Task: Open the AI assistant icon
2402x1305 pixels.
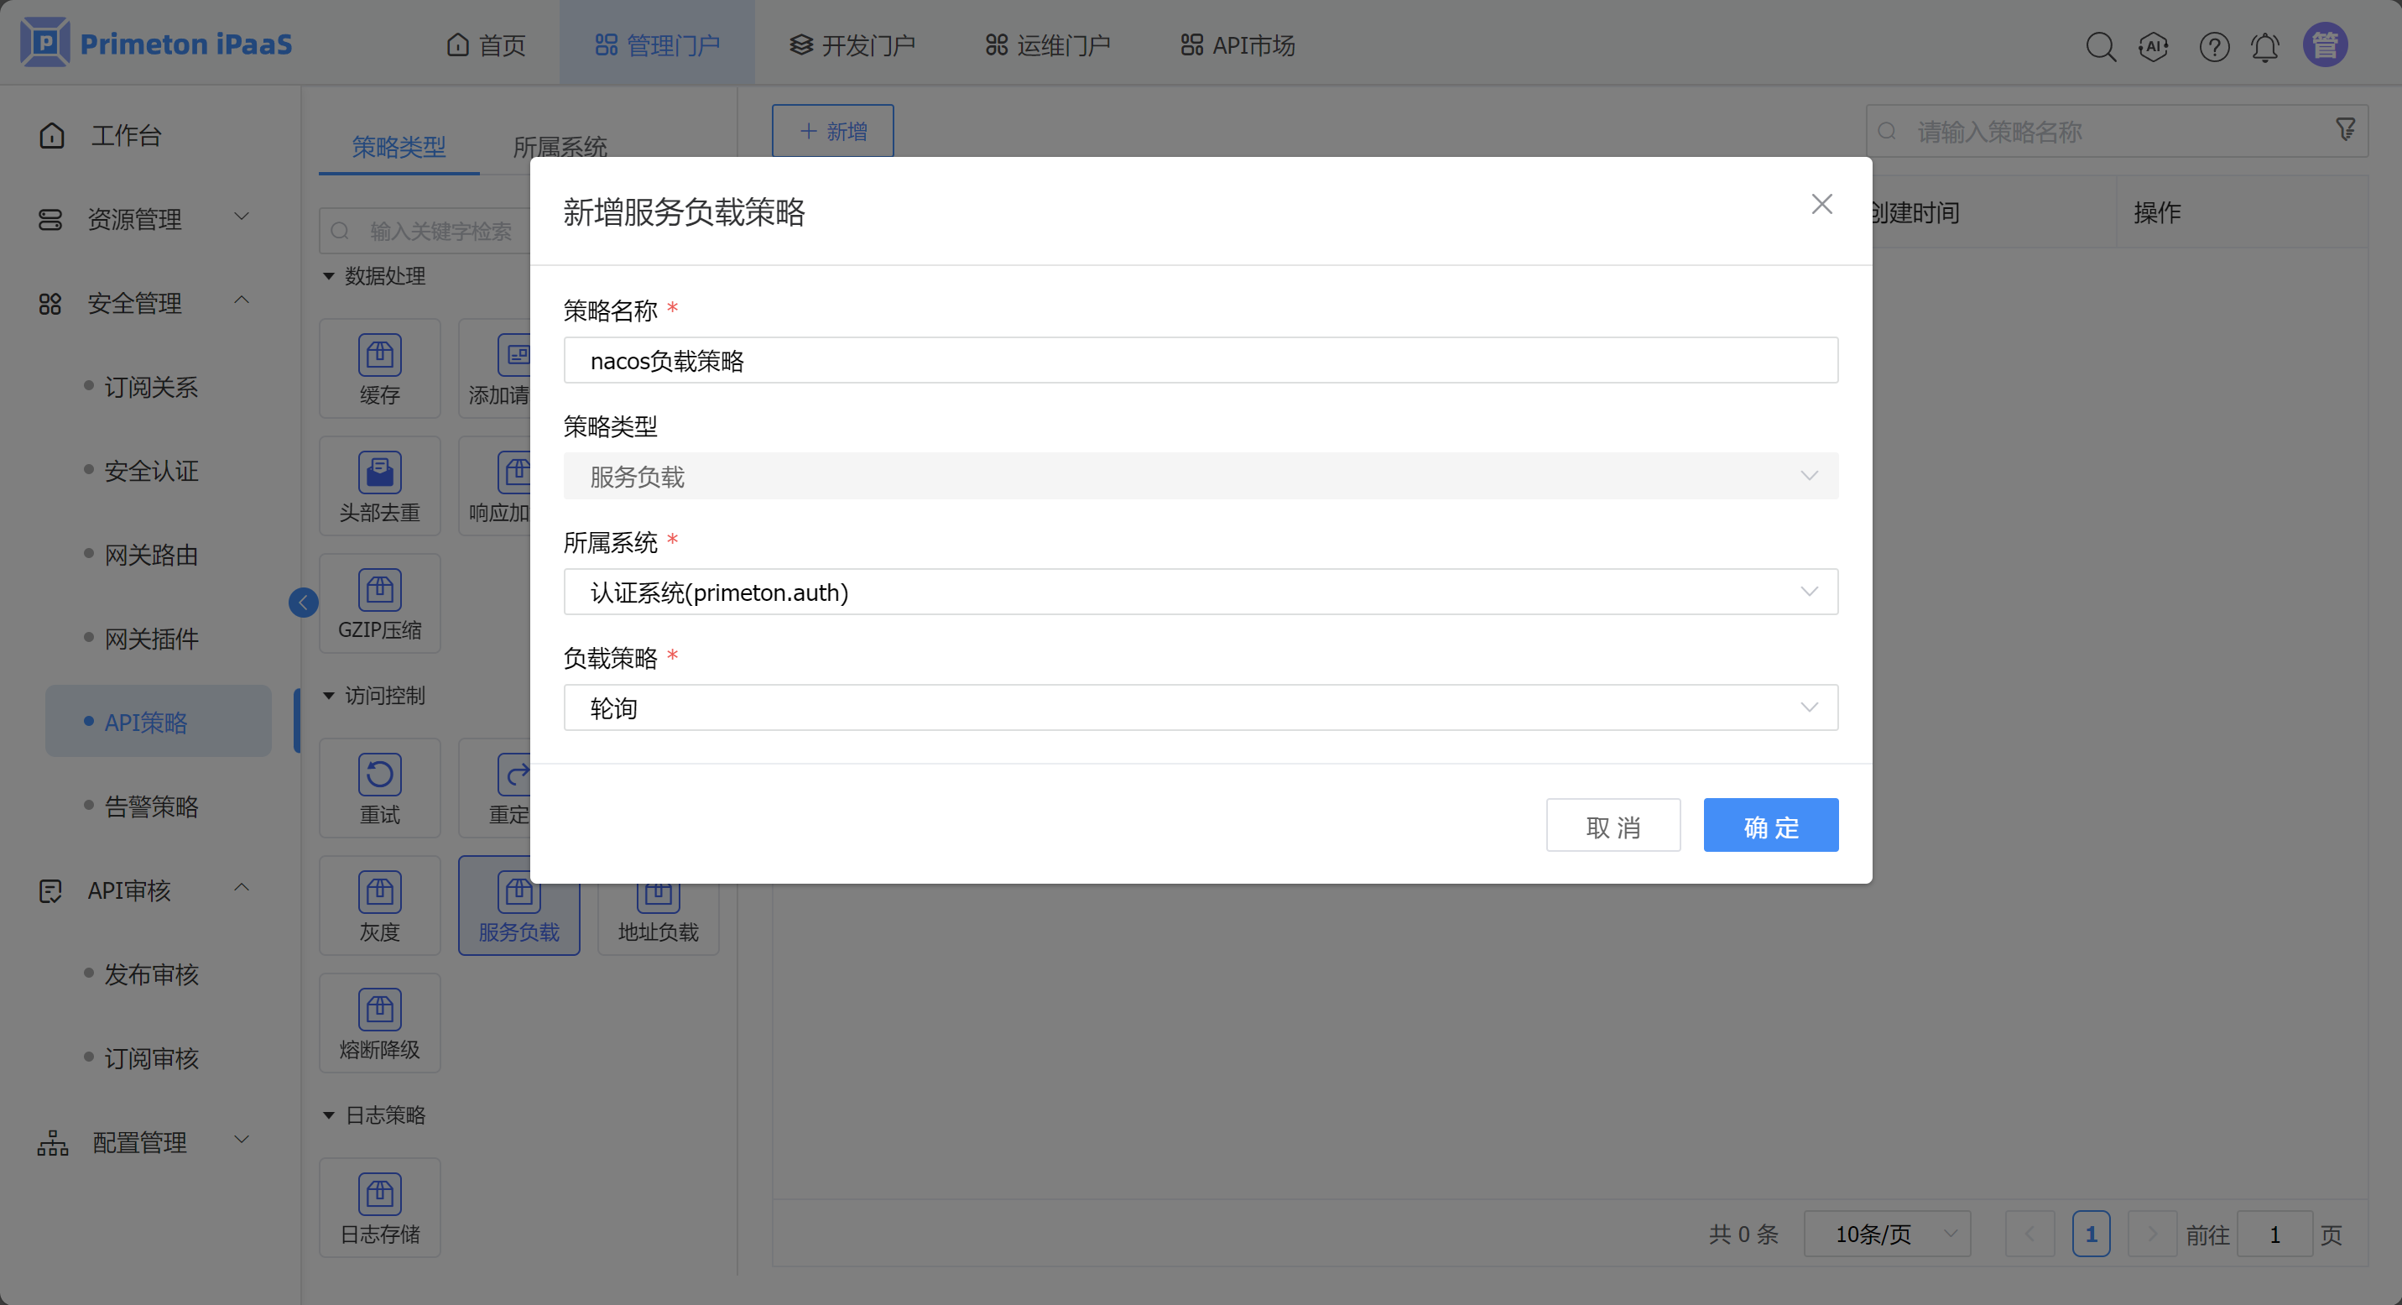Action: (2153, 45)
